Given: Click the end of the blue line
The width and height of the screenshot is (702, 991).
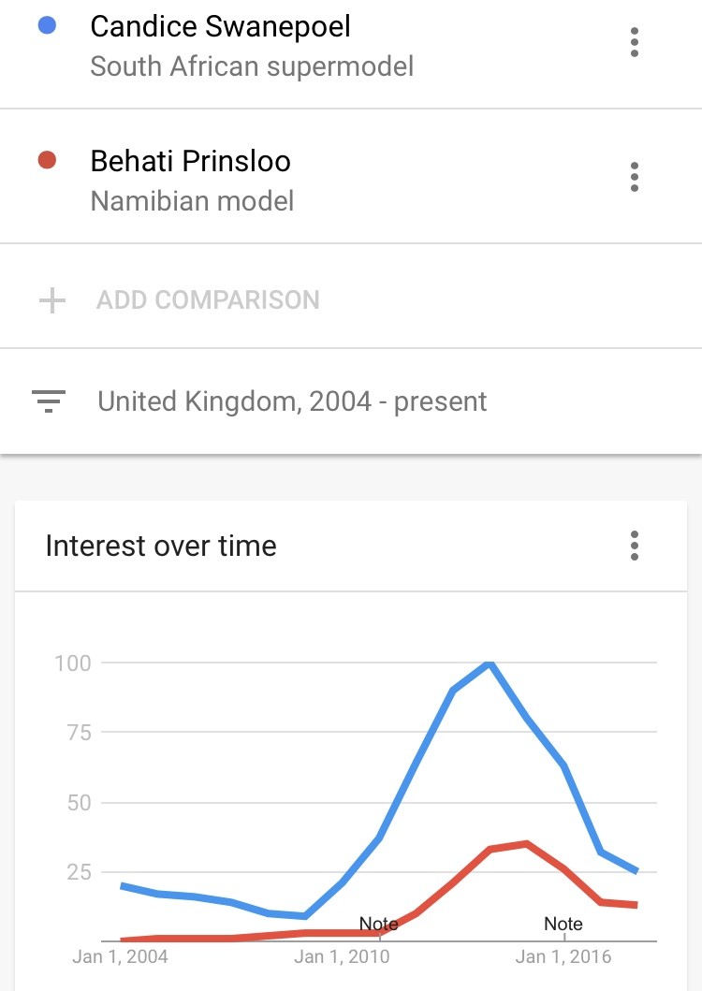Looking at the screenshot, I should click(635, 871).
